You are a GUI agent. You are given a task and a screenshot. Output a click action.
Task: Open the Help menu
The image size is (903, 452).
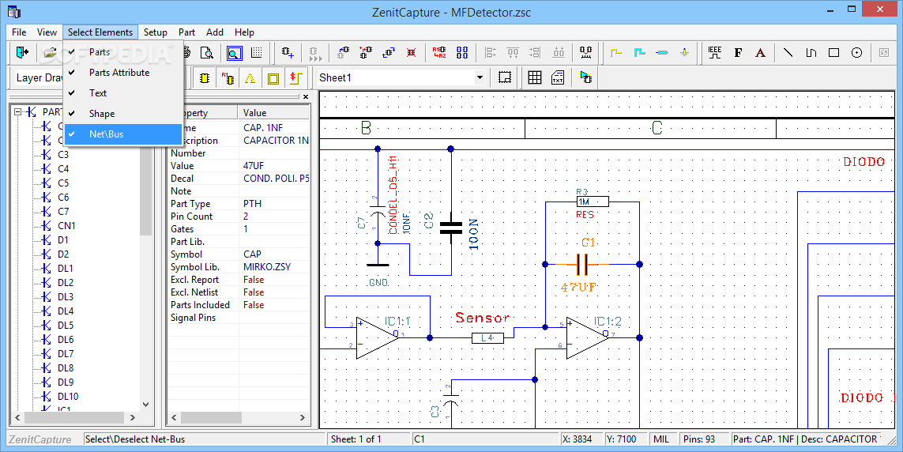244,32
